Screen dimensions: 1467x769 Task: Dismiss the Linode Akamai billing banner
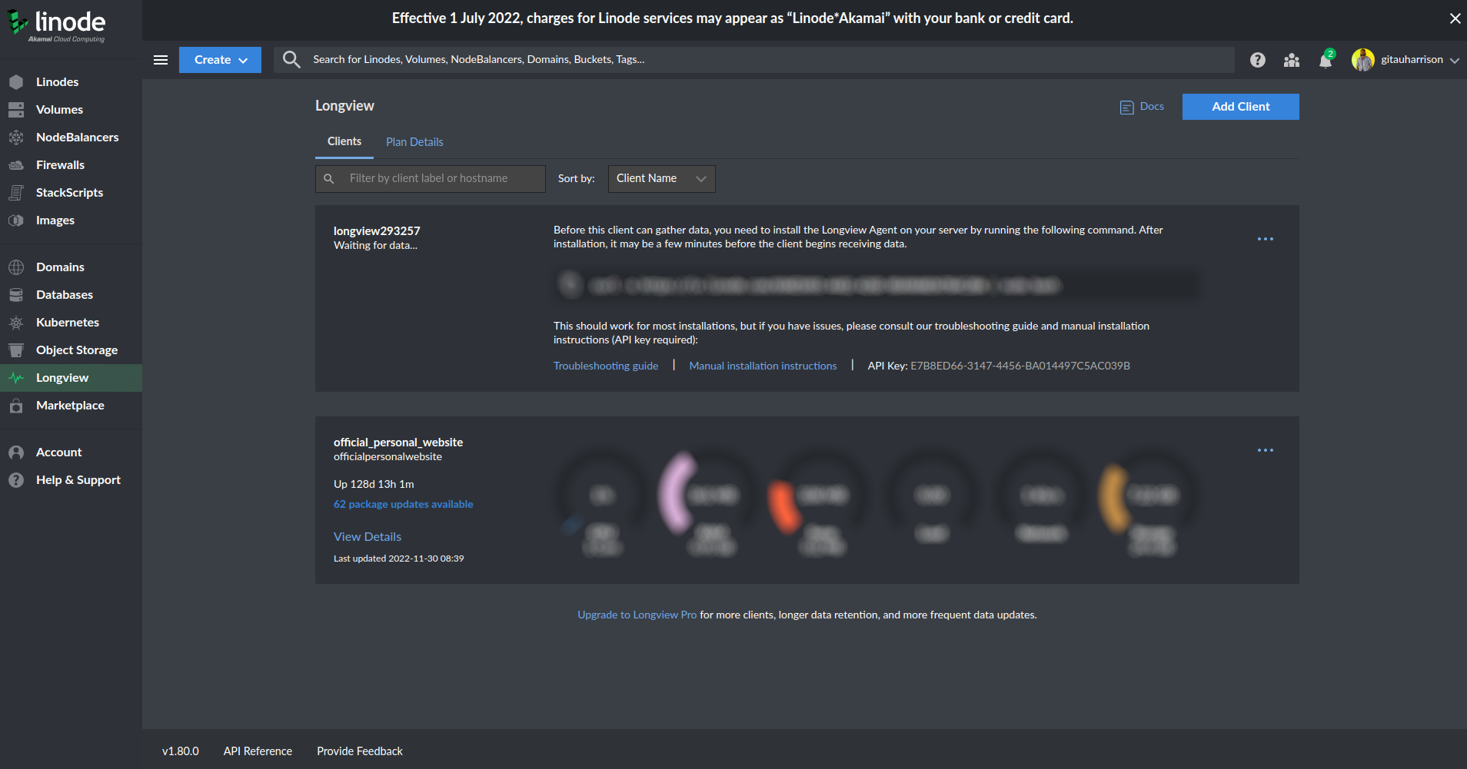(x=1455, y=18)
